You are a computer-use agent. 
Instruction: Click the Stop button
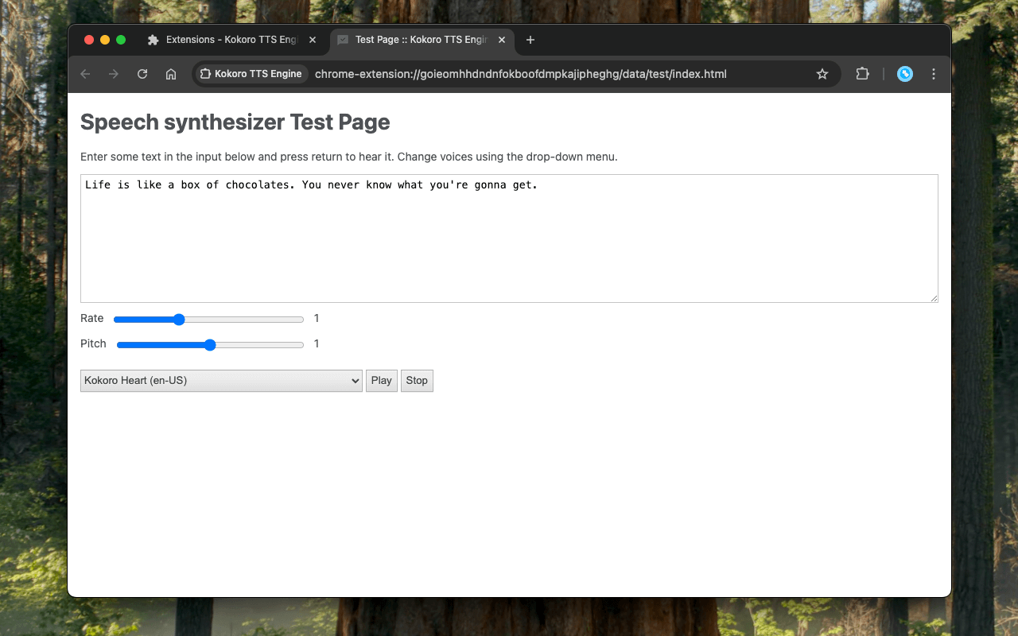pos(417,381)
